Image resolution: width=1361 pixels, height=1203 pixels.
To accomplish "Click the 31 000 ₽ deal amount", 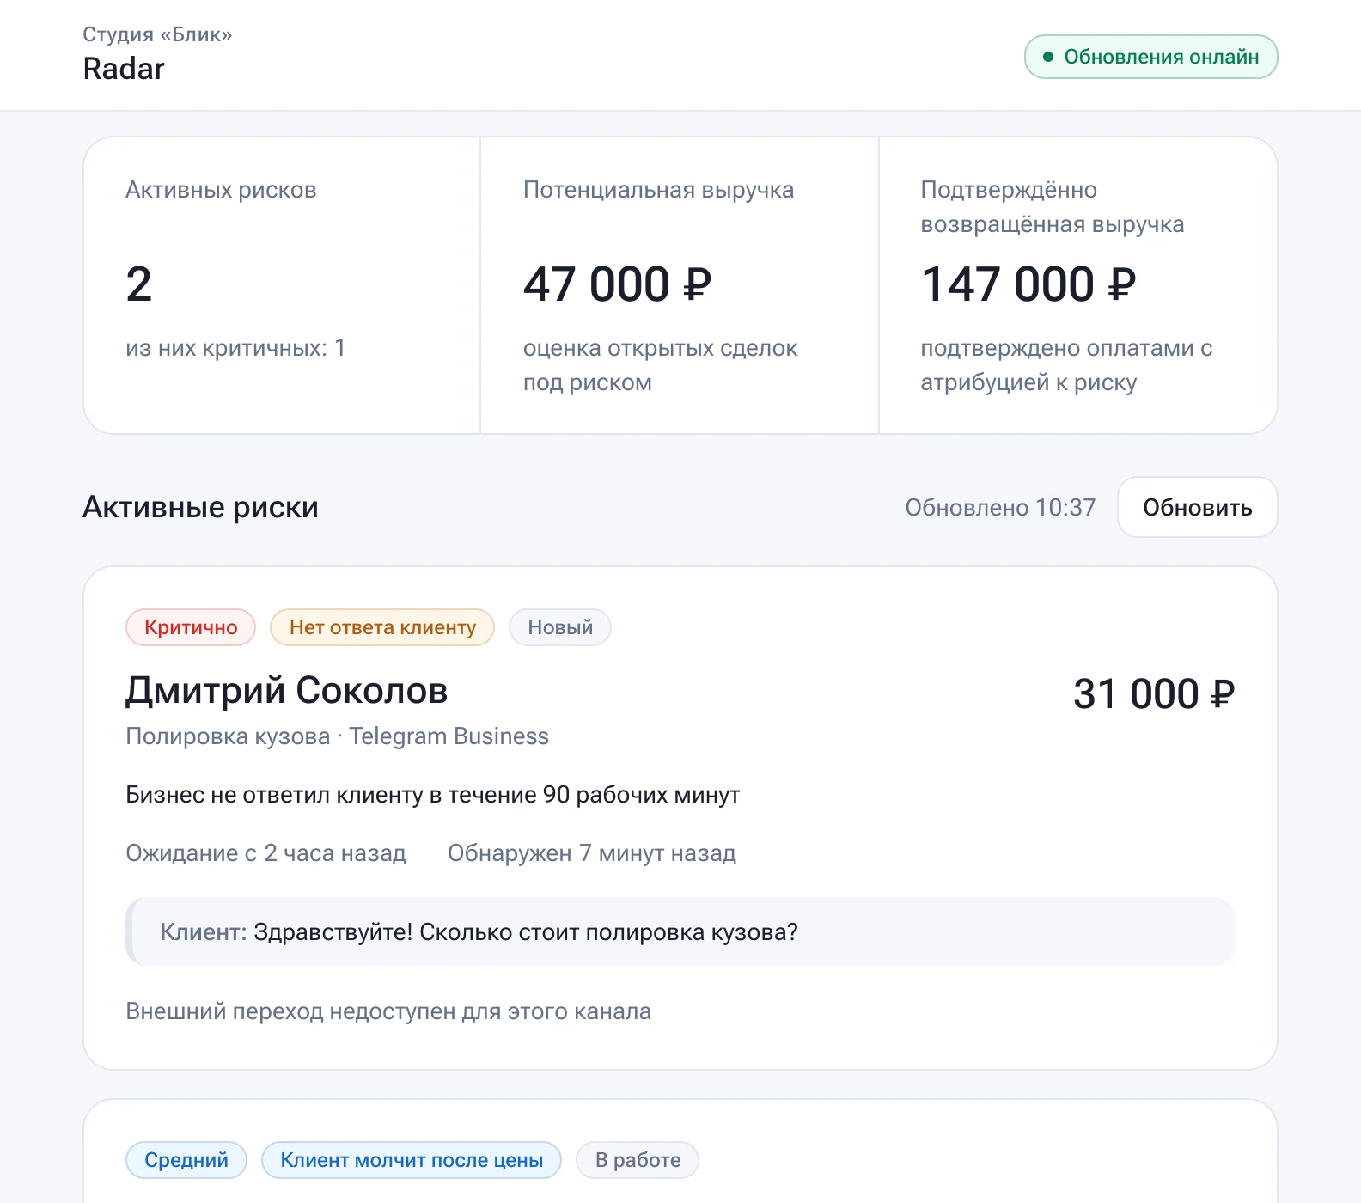I will 1154,693.
